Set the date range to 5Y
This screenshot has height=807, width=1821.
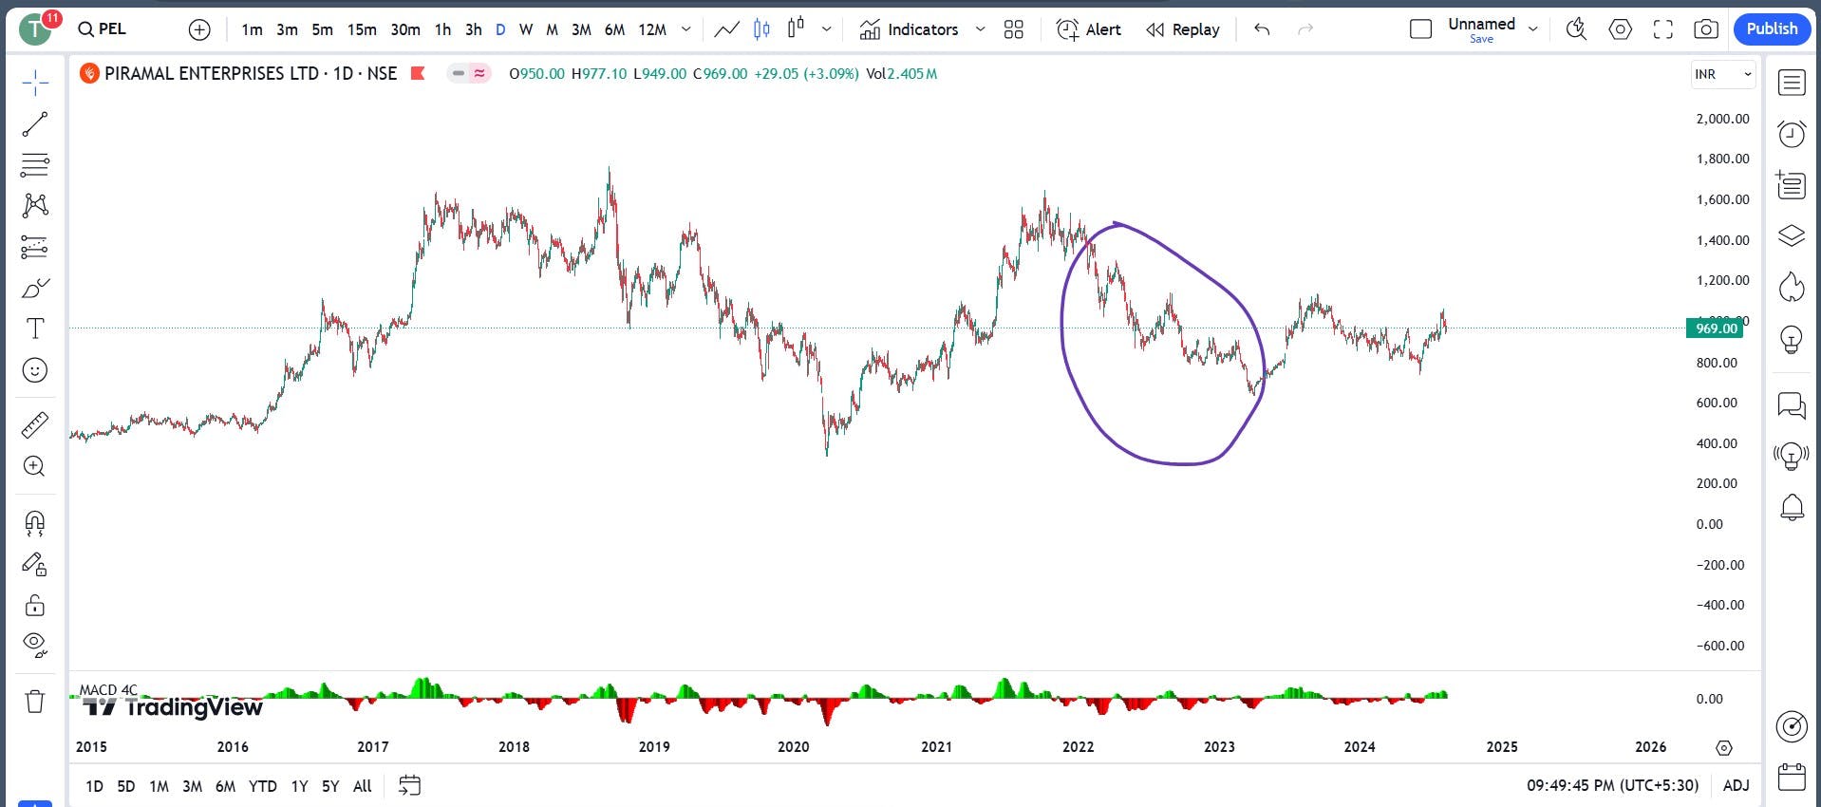pos(330,786)
